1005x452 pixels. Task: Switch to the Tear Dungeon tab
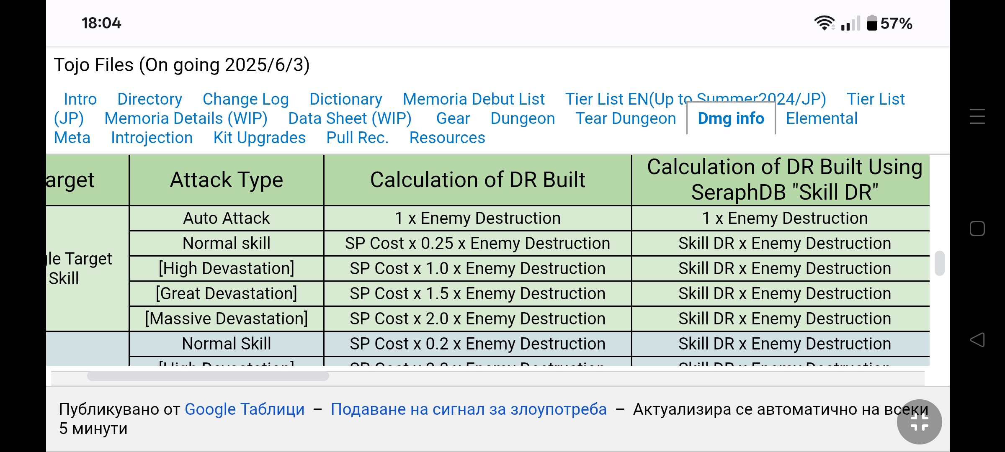(x=626, y=118)
